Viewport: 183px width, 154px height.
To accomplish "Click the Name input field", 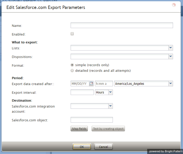I will pyautogui.click(x=122, y=25).
